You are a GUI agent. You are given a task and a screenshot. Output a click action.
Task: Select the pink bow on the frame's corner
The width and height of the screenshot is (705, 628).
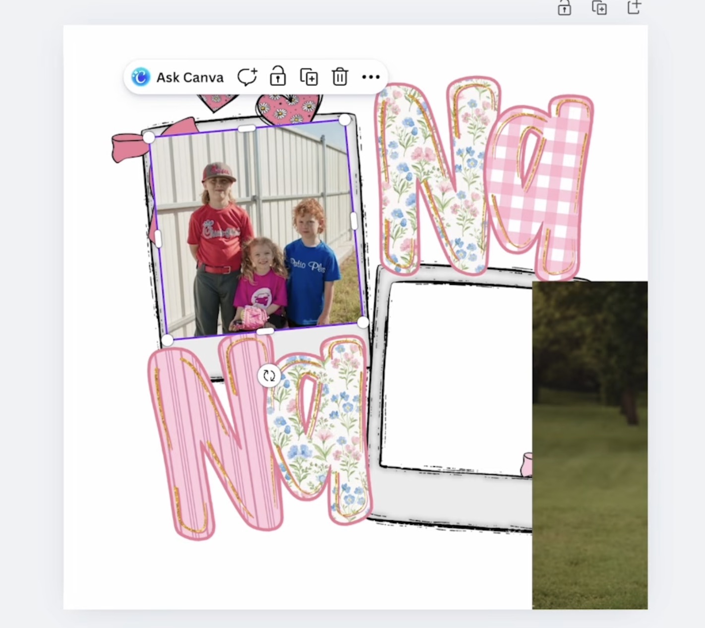pyautogui.click(x=128, y=146)
